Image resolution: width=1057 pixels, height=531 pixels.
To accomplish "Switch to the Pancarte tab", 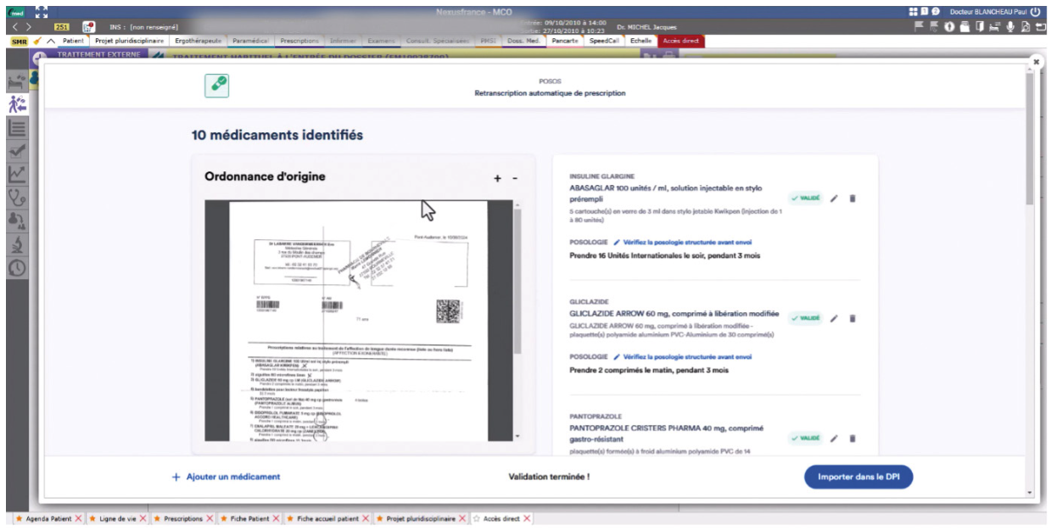I will coord(564,41).
